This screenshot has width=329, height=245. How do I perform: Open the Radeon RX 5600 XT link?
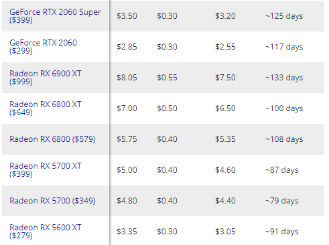click(46, 232)
